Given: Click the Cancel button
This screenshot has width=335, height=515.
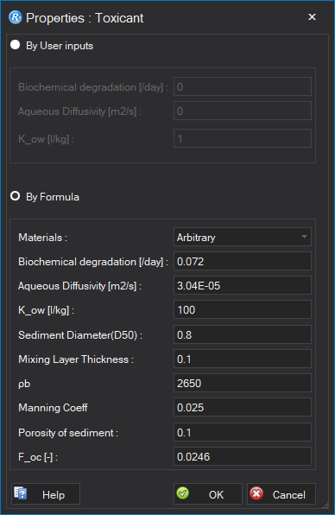Looking at the screenshot, I should [281, 494].
